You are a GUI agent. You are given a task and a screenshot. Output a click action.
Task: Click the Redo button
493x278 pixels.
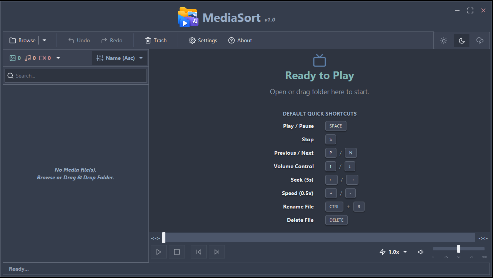point(112,40)
